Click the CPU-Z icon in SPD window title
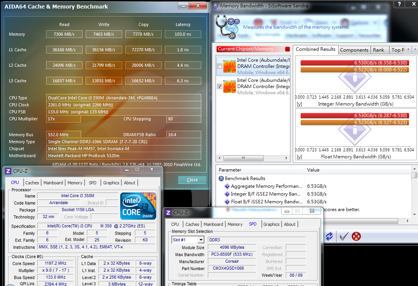Image resolution: width=418 pixels, height=286 pixels. [x=168, y=213]
